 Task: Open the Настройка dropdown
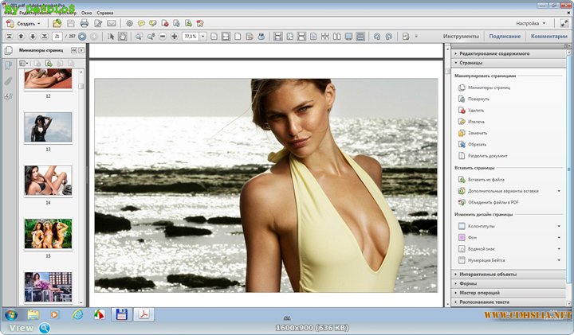[x=530, y=24]
